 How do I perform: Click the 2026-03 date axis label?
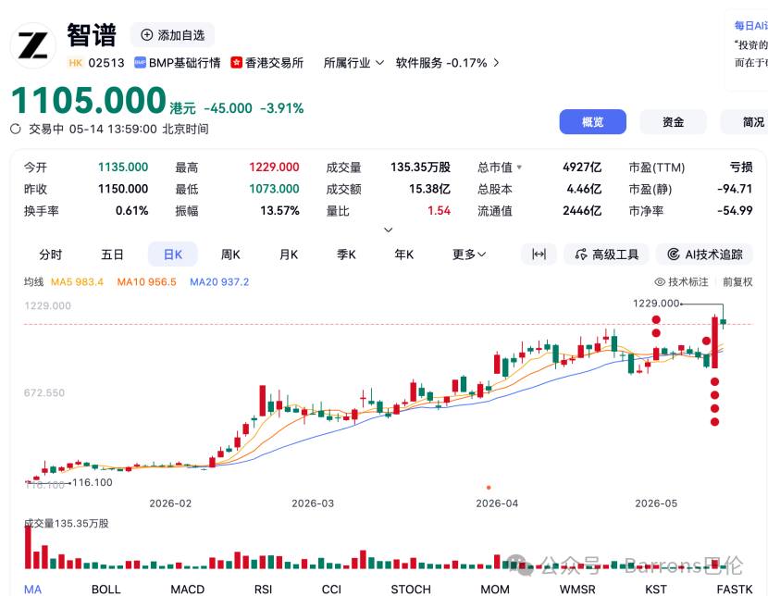click(313, 503)
